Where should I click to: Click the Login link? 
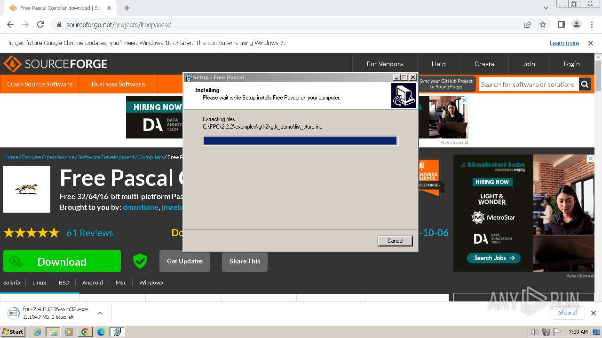point(571,64)
